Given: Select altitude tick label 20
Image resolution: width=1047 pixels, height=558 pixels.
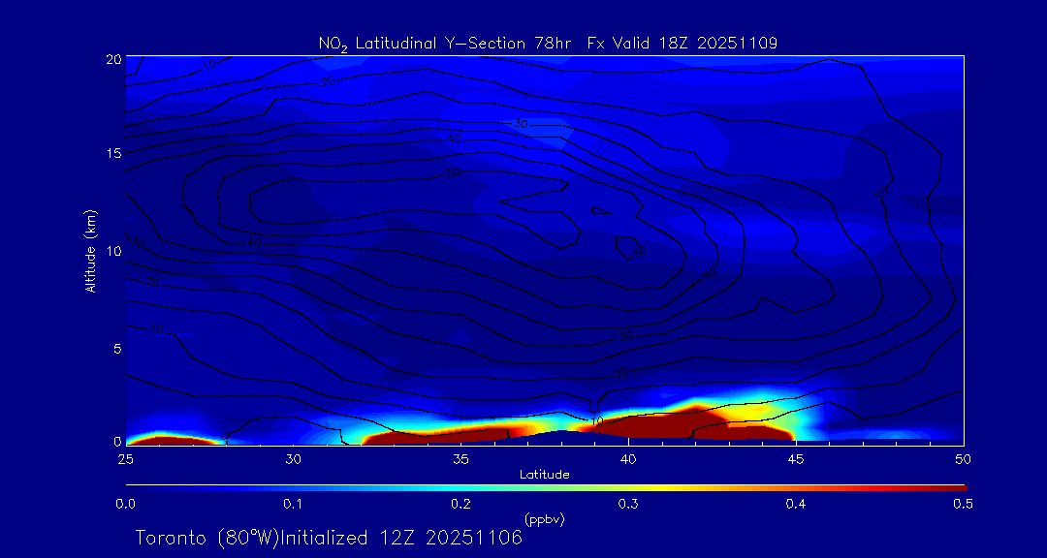Looking at the screenshot, I should pos(111,59).
